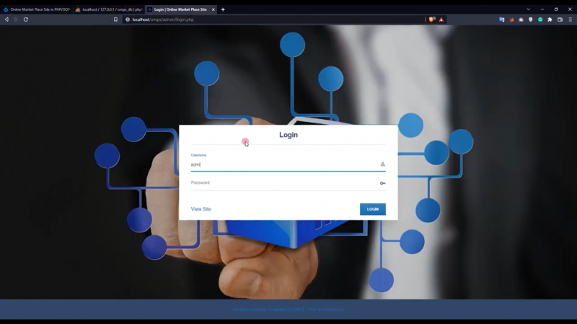577x324 pixels.
Task: Switch to Online Market Place Site in PHP/OOP tab
Action: (38, 9)
